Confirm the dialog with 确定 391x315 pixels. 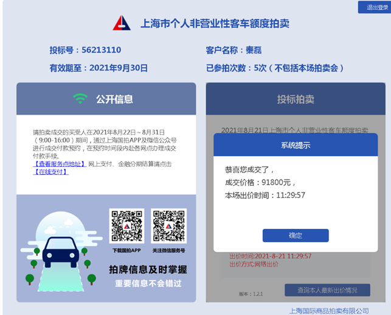(x=296, y=235)
